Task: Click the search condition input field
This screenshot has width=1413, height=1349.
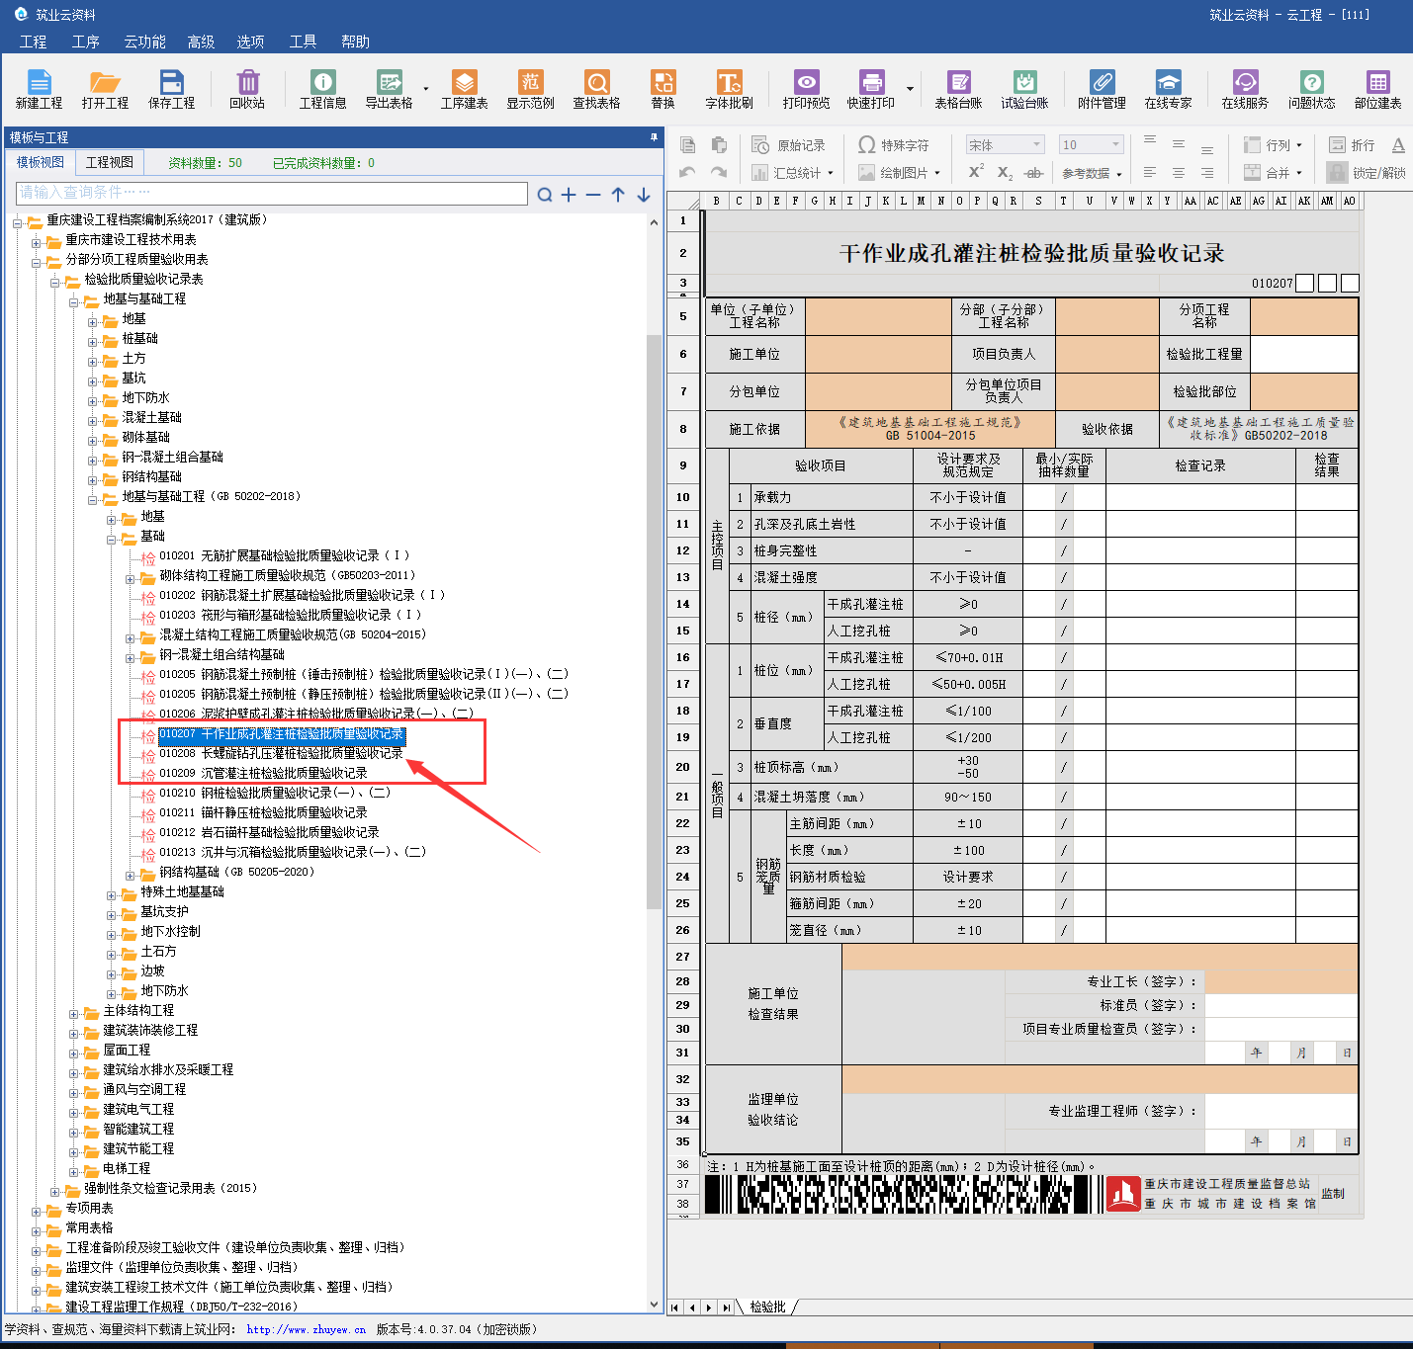Action: click(272, 193)
